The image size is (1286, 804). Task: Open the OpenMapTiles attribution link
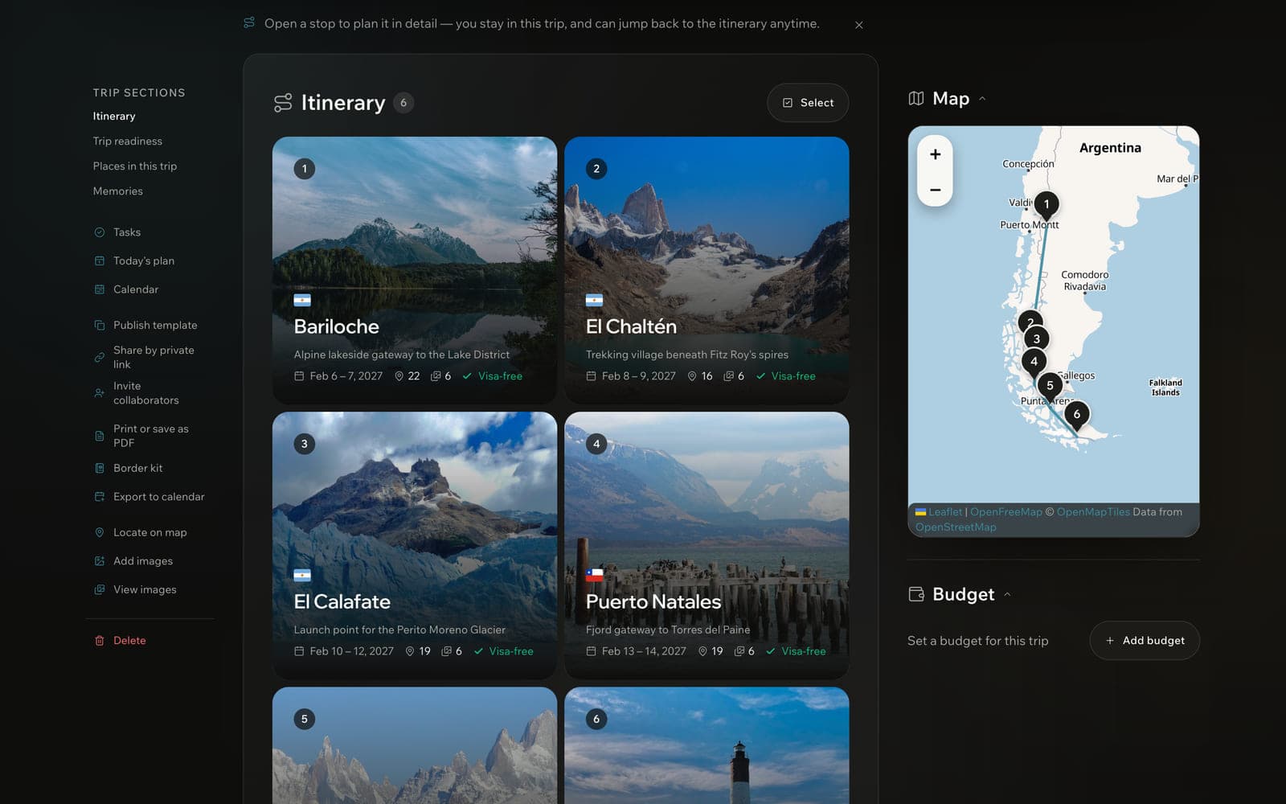coord(1093,512)
